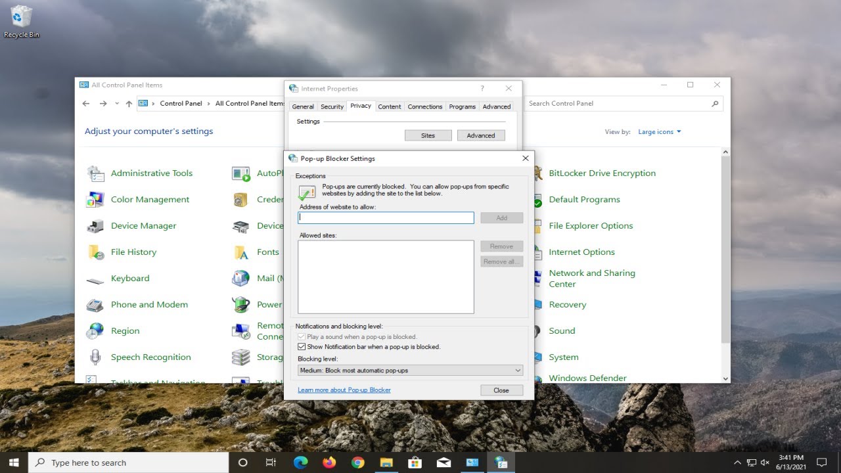Open Microsoft Store from taskbar
Screen dimensions: 841x473
coord(415,462)
